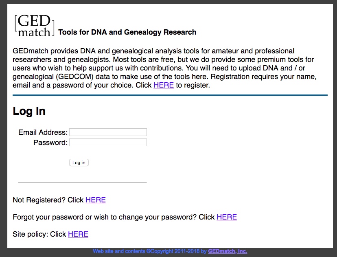
Task: Focus the Password input field
Action: (108, 143)
